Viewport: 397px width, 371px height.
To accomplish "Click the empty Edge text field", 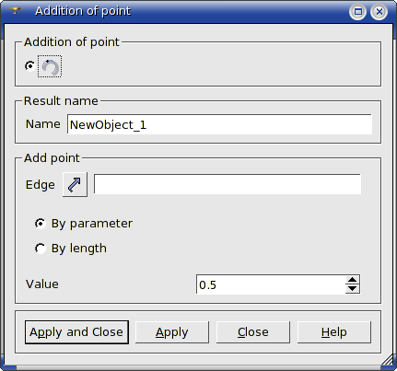I will [228, 184].
